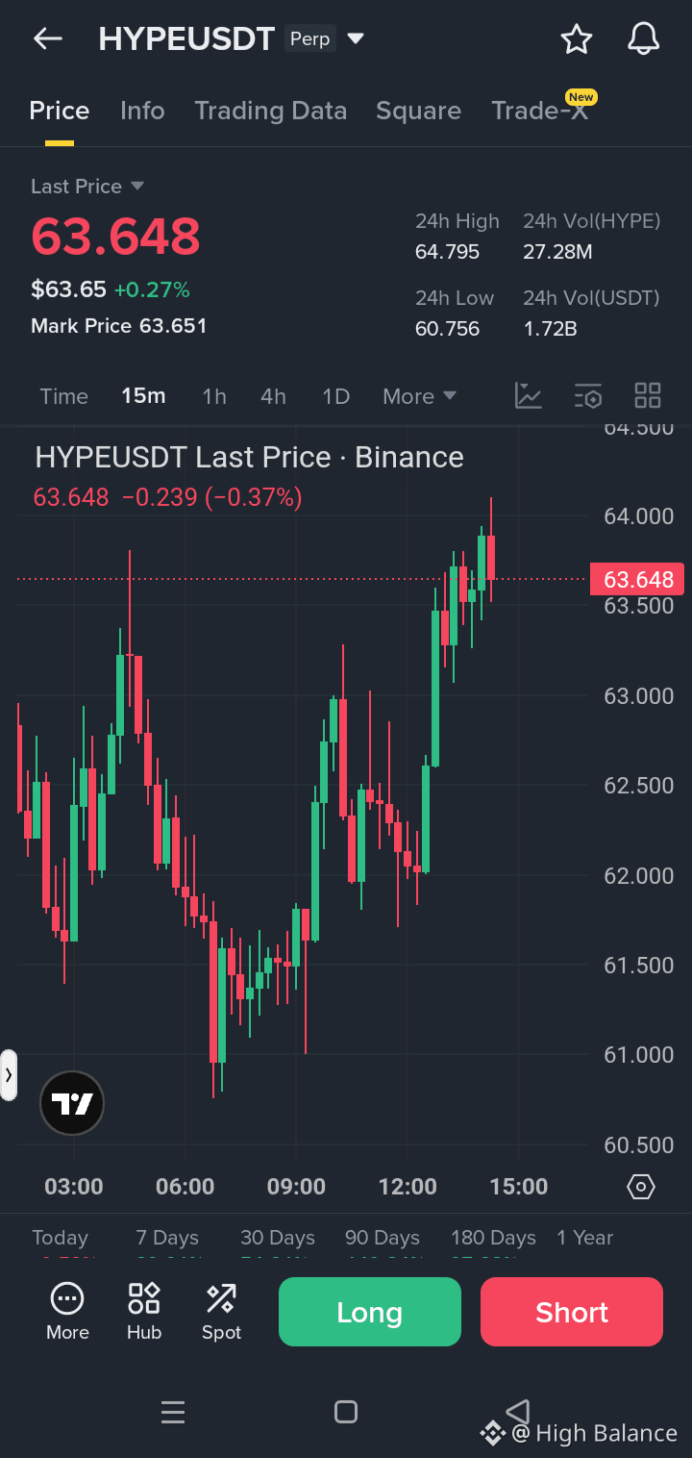Go to the Square tab
692x1458 pixels.
(x=418, y=111)
